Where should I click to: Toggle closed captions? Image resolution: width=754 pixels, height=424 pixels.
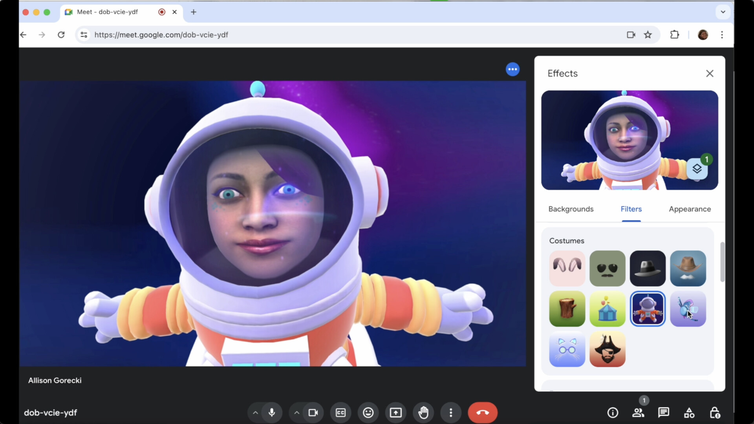click(x=340, y=413)
